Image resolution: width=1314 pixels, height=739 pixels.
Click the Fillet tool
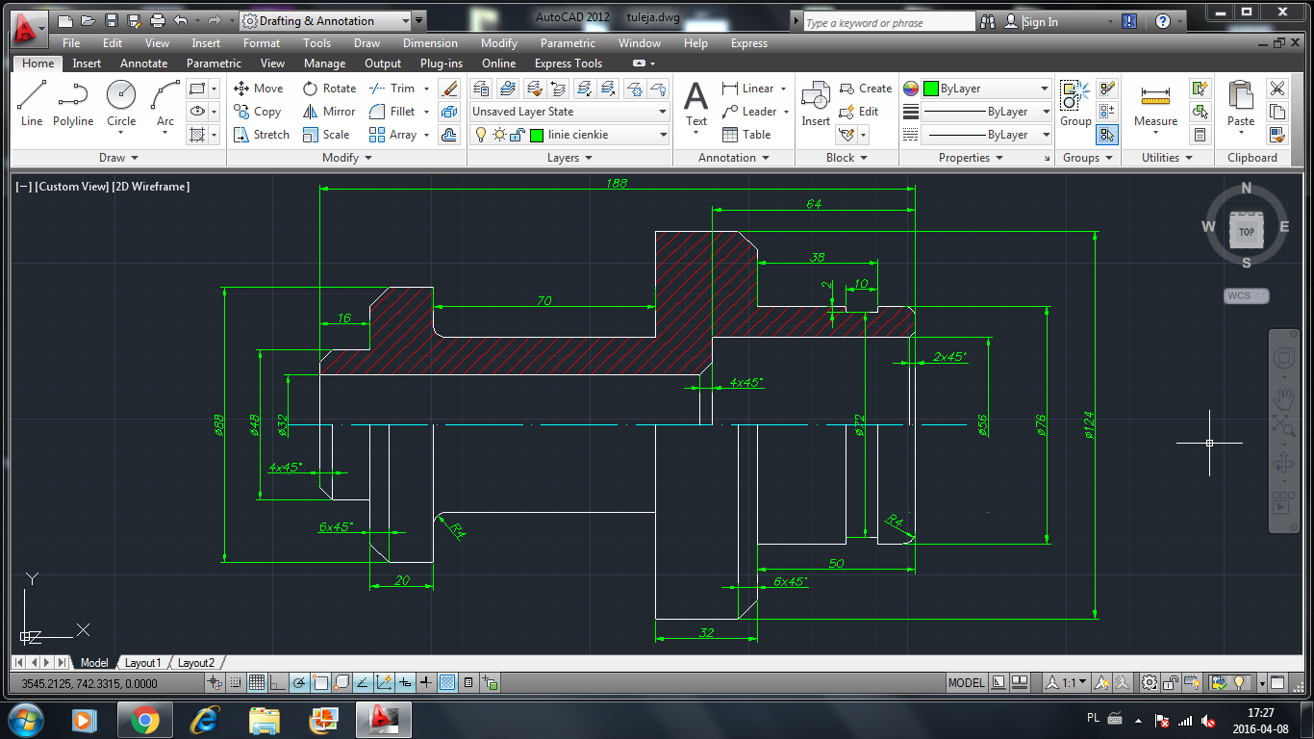point(392,112)
